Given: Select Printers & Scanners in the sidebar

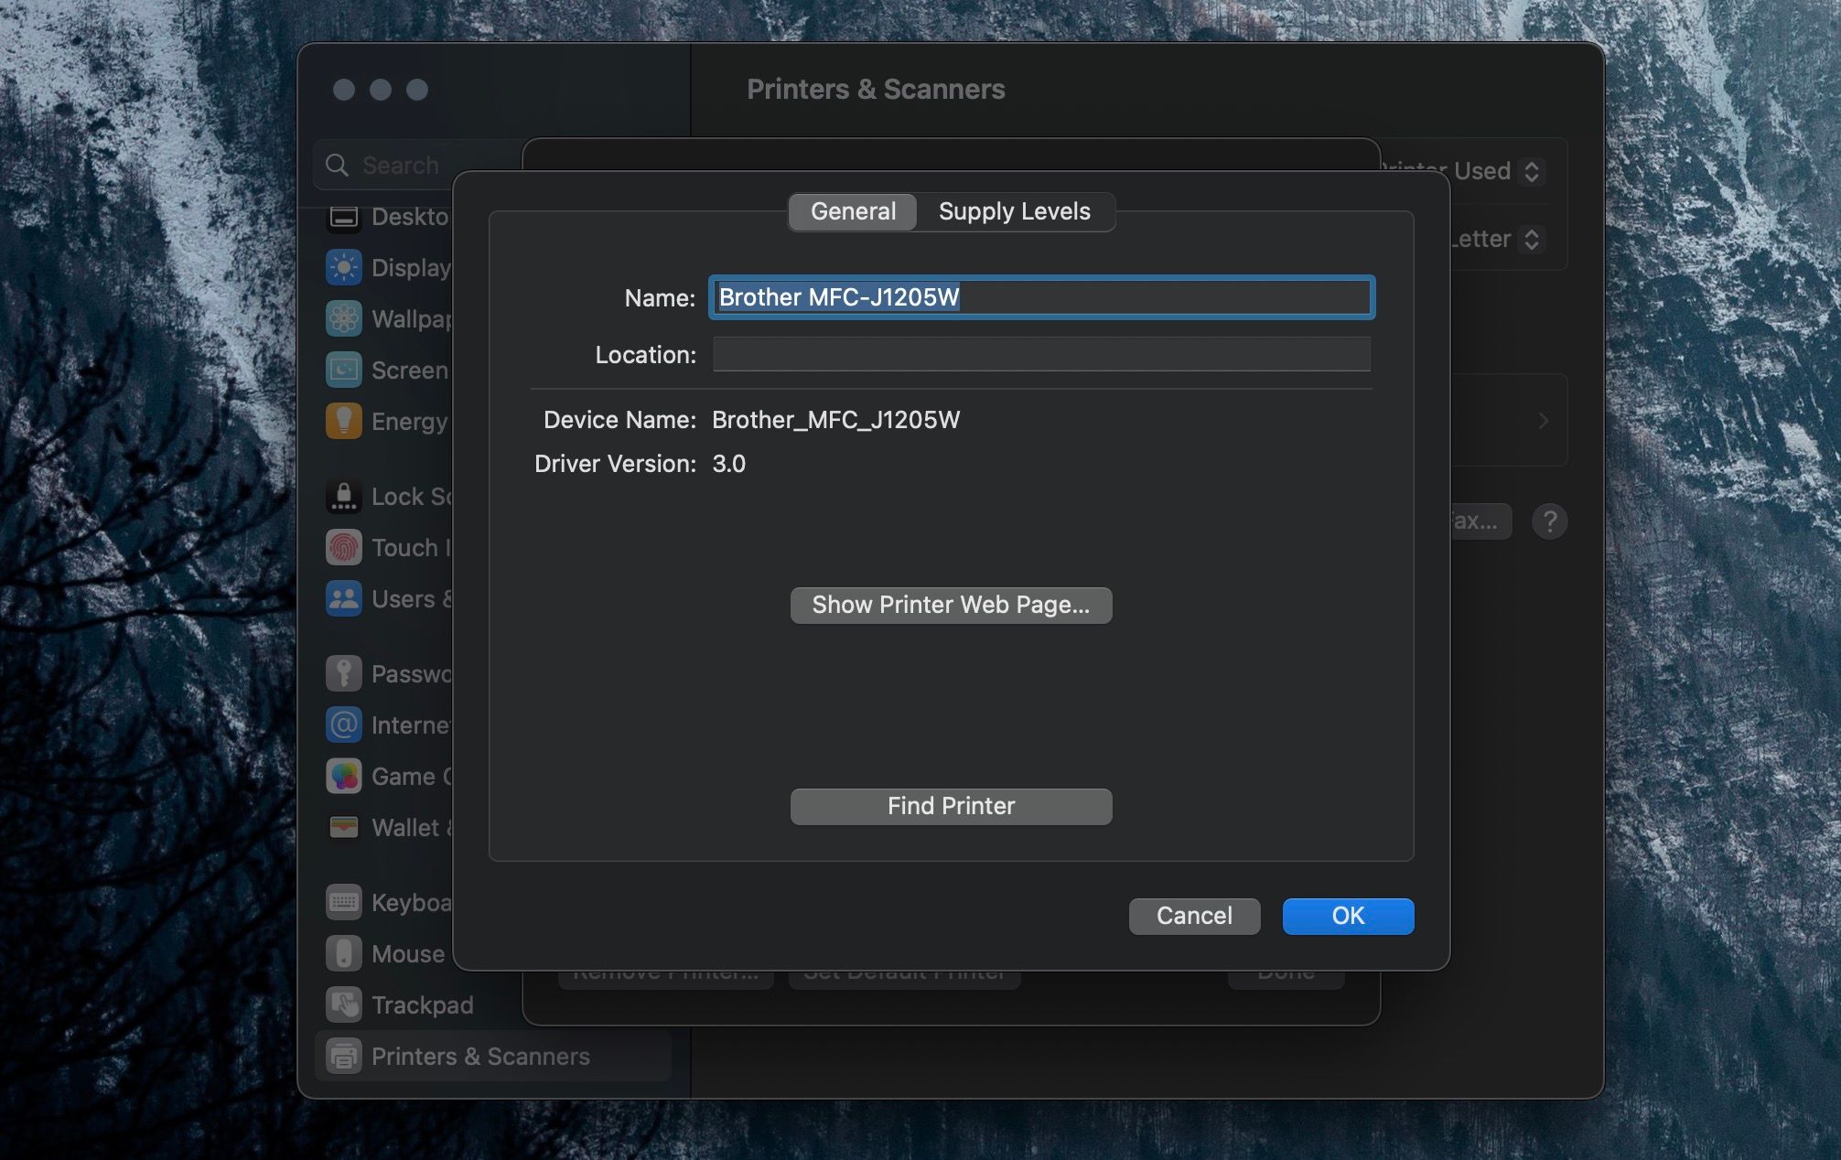Looking at the screenshot, I should click(x=344, y=1056).
